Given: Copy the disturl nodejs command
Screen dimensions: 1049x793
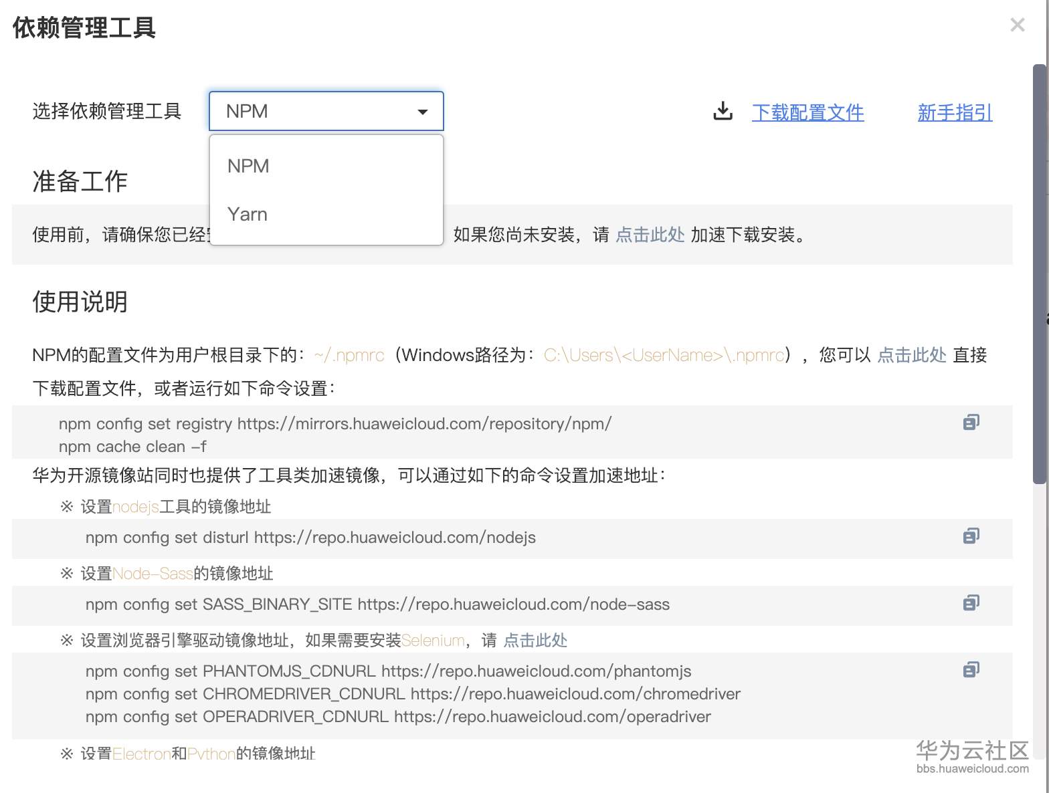Looking at the screenshot, I should 971,536.
